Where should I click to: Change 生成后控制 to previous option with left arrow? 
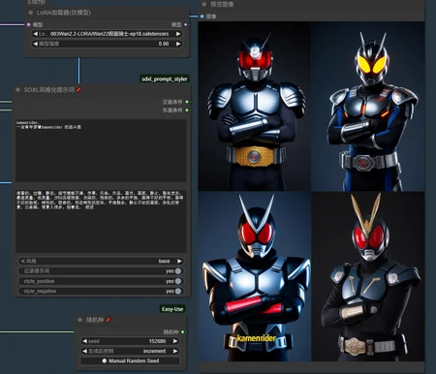84,351
